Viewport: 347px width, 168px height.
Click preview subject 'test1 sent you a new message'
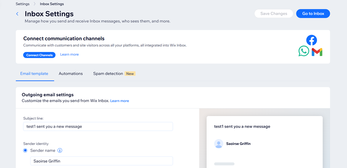pyautogui.click(x=242, y=126)
